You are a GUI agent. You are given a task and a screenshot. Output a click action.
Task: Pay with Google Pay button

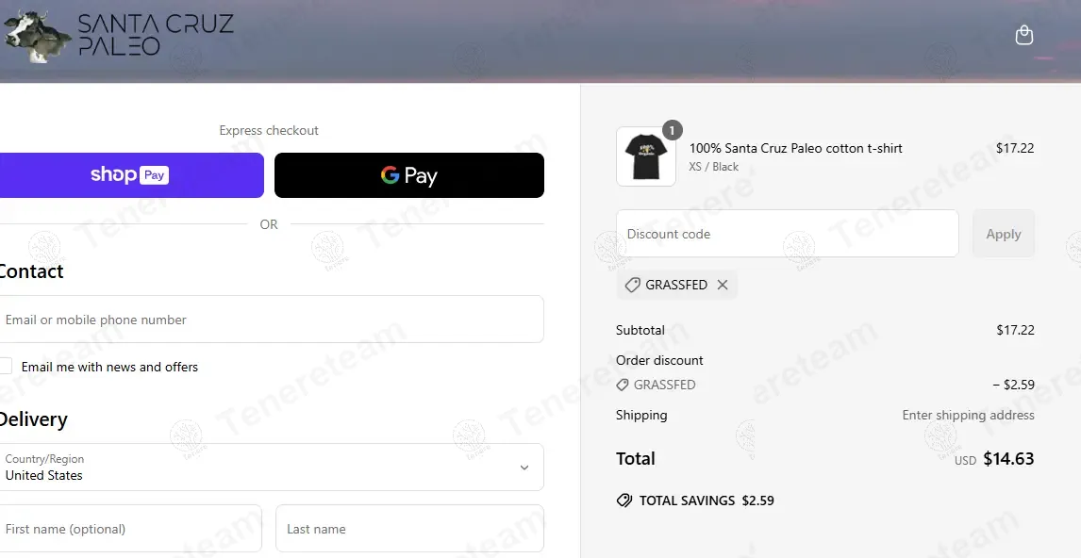(x=409, y=175)
